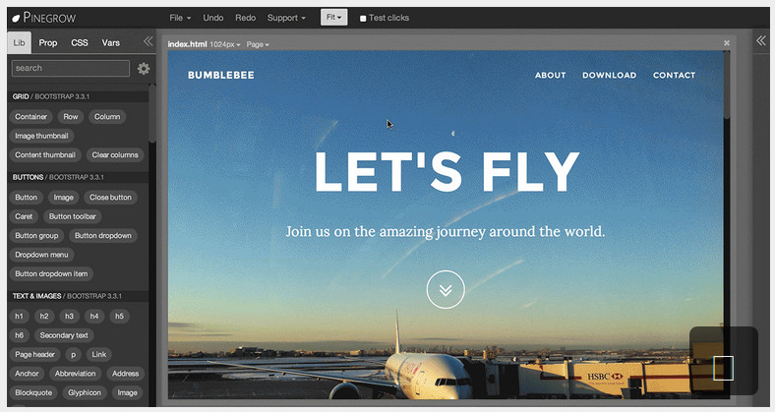Select the Image button element in Buttons
This screenshot has height=412, width=775.
coord(63,198)
